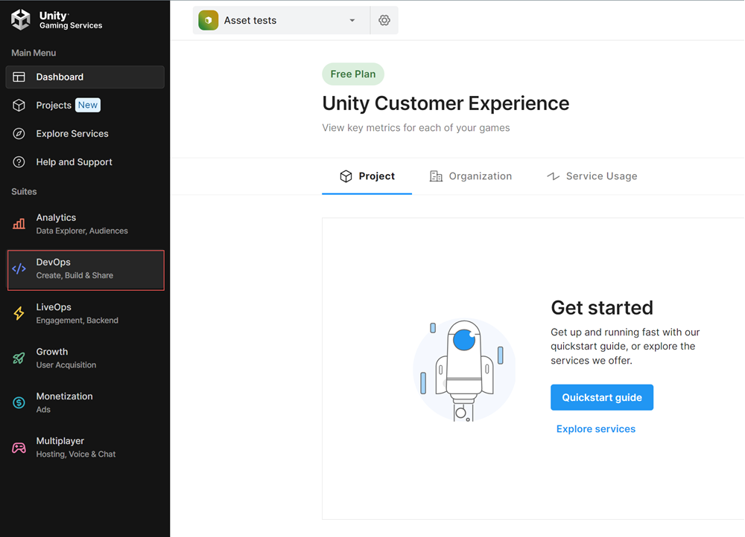Click the LiveOps lightning bolt icon
This screenshot has height=537, width=745.
coord(19,313)
